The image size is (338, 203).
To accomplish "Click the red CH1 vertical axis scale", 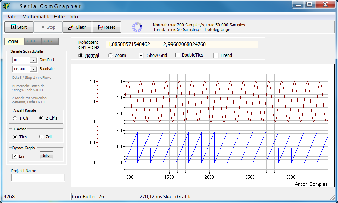I will point(94,123).
